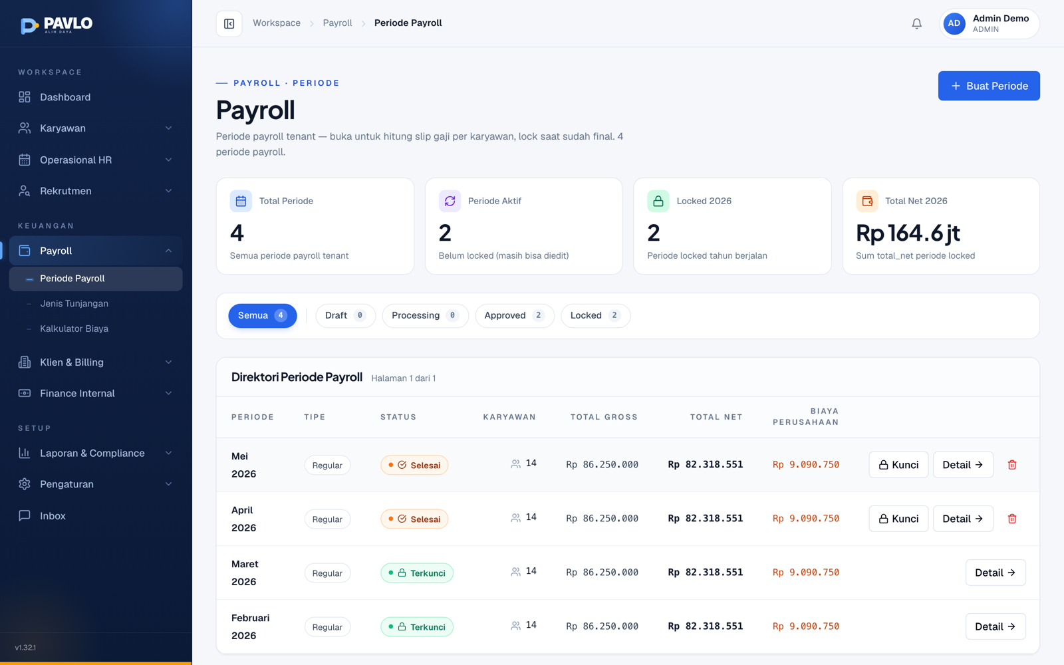Click the Status column header
Viewport: 1064px width, 665px height.
(x=398, y=417)
